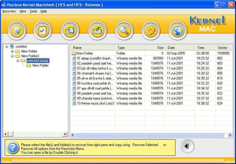Select file 05 eli re eli
Screen dimensions: 236x164
click(151, 78)
